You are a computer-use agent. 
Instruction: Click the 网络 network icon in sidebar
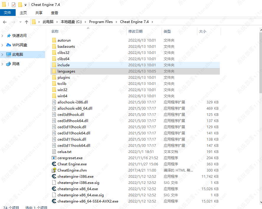point(9,64)
